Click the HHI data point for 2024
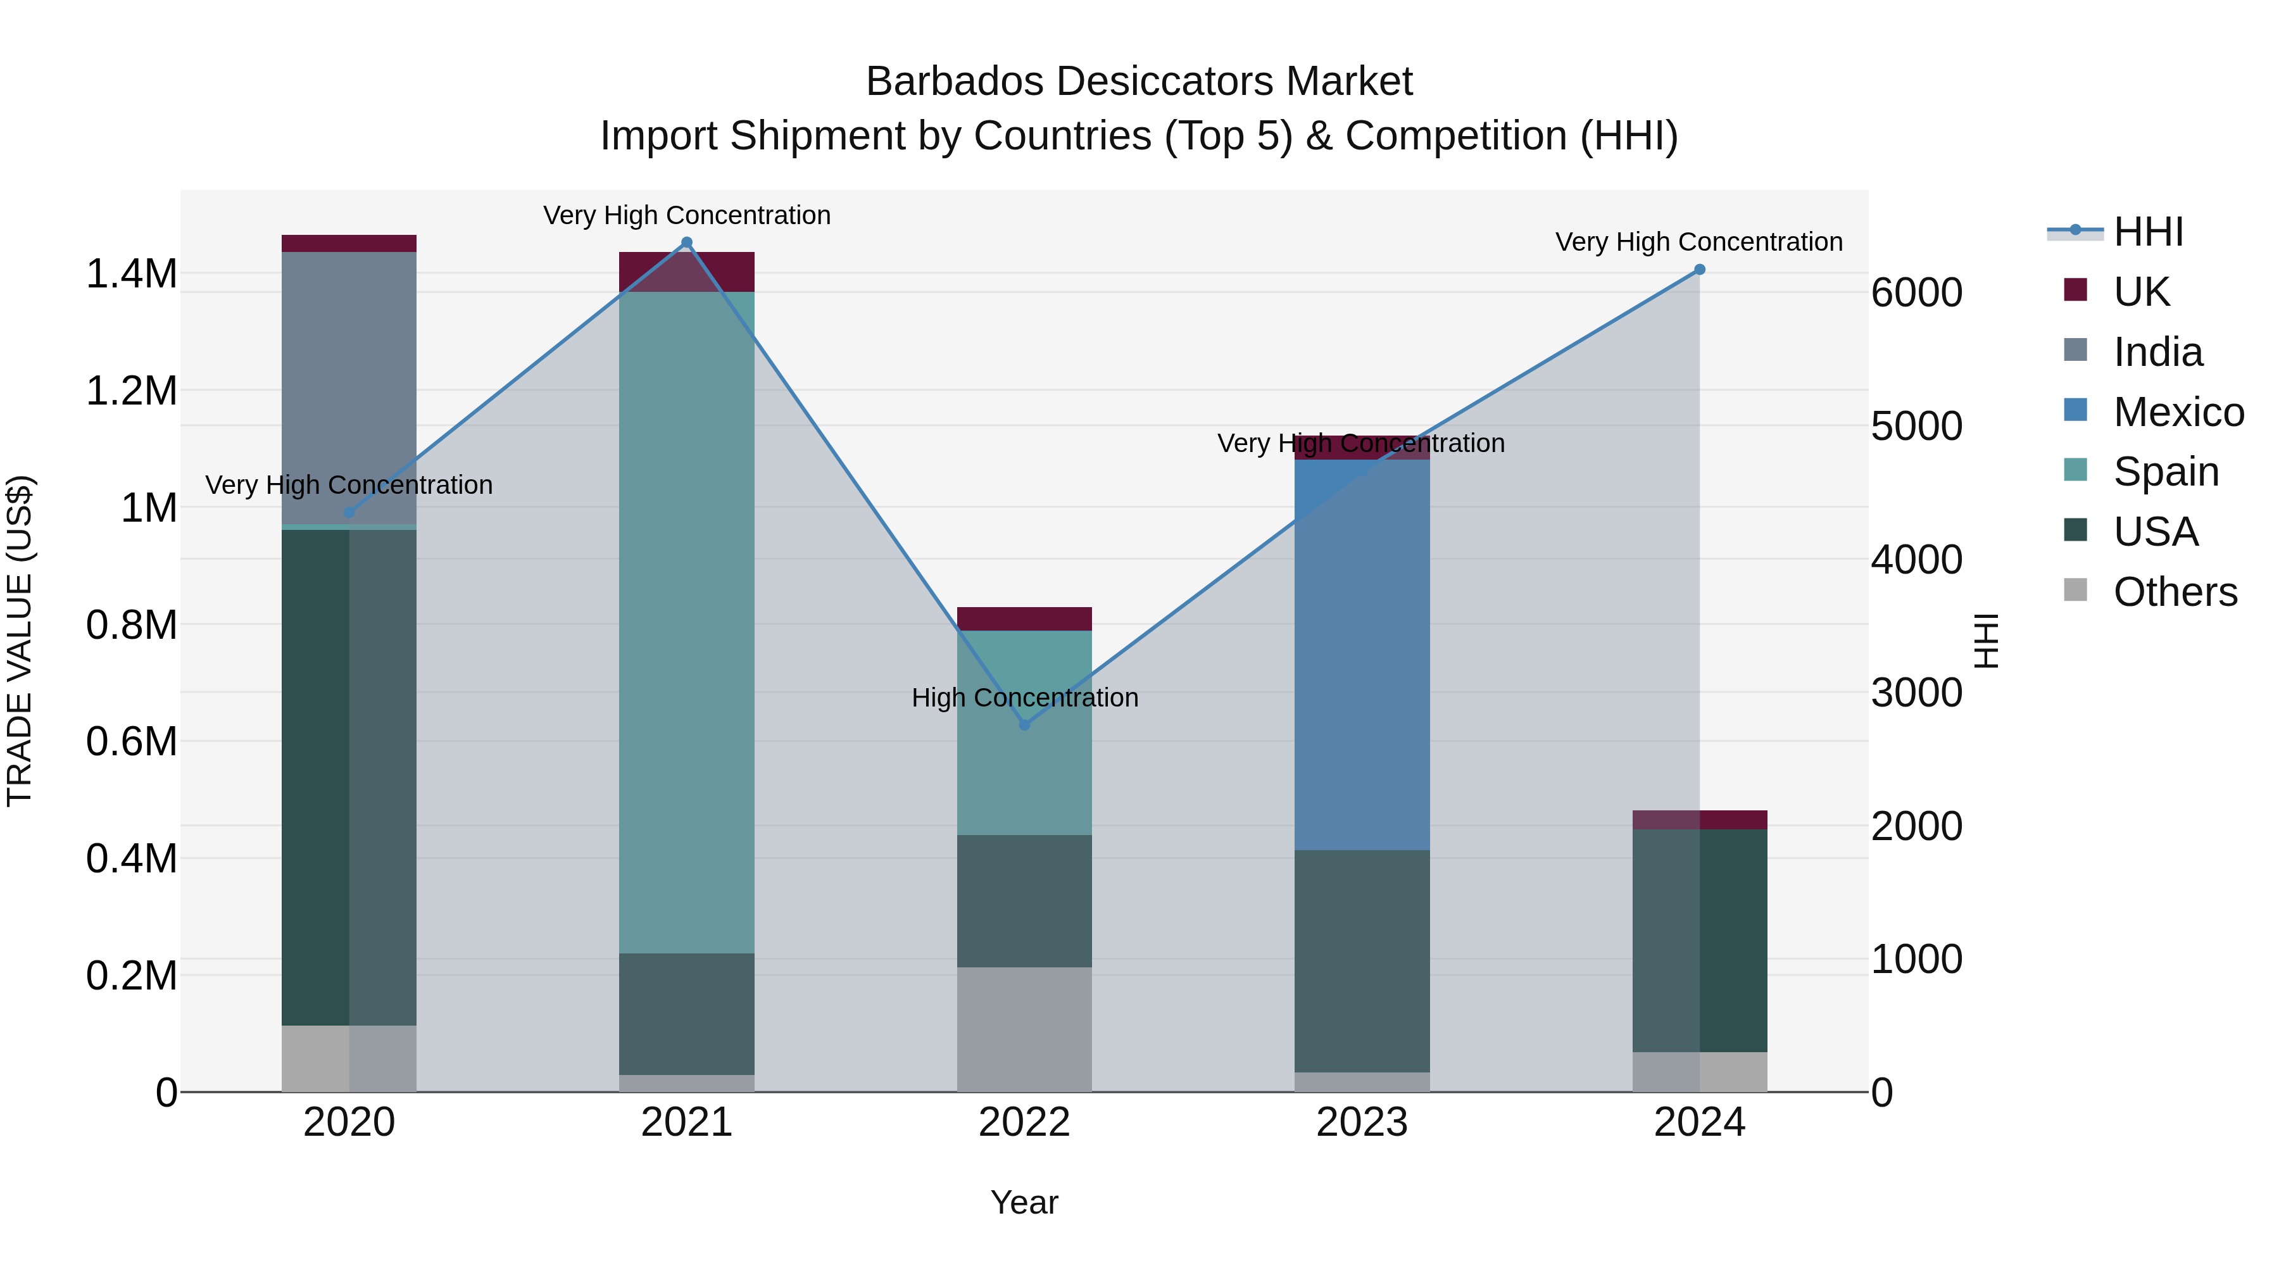 [1700, 270]
